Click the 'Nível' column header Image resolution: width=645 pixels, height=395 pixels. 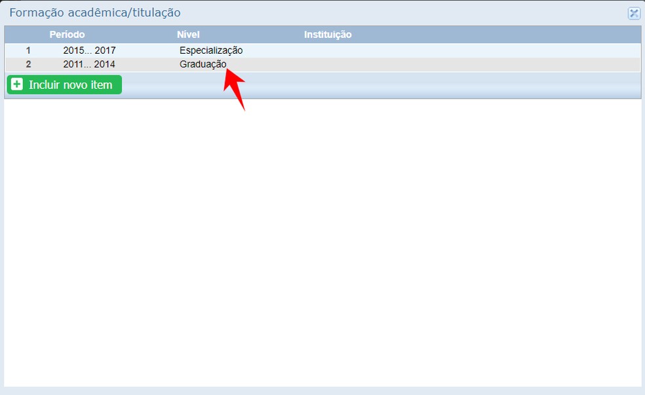click(188, 35)
